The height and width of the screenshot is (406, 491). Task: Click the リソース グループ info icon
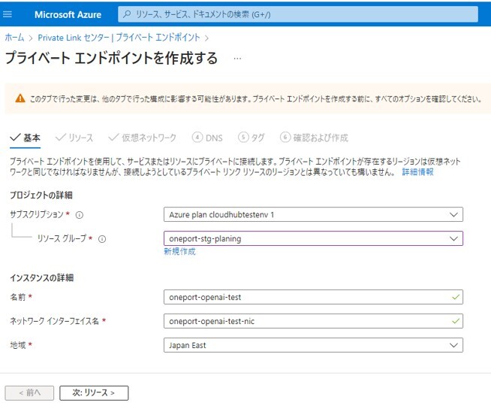102,239
